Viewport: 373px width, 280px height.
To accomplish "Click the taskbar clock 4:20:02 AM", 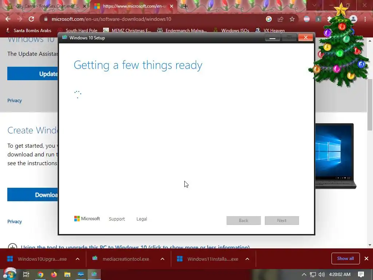I will coord(340,275).
